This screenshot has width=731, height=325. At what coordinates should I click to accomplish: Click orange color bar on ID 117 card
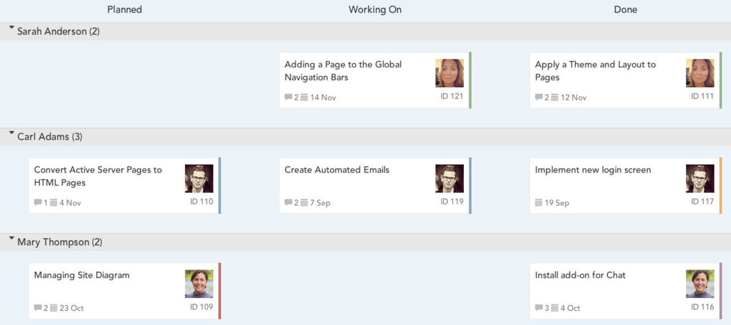(x=721, y=186)
